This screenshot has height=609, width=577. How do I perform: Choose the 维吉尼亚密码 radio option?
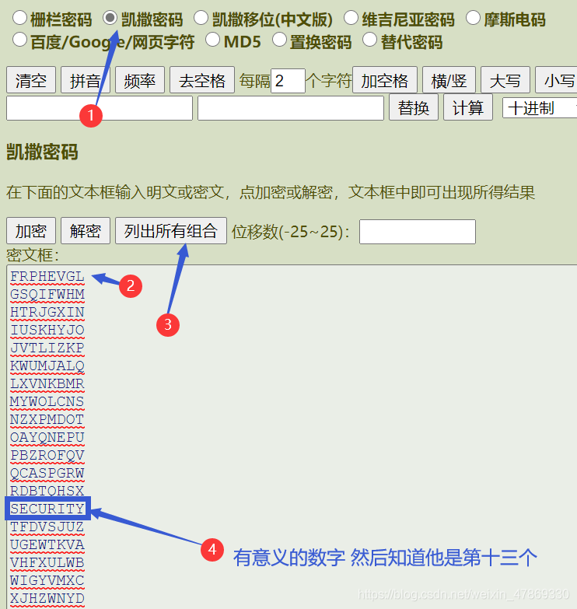[351, 18]
